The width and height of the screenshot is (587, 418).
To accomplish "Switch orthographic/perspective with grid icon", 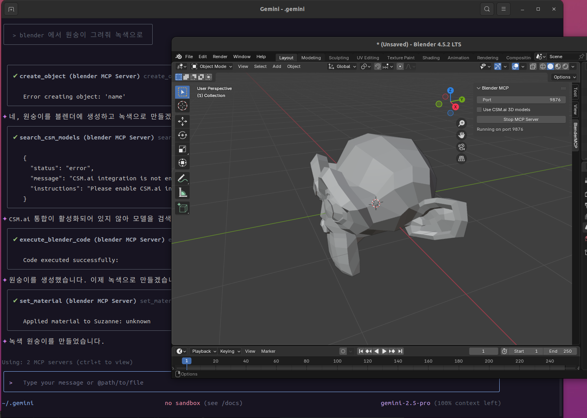I will click(461, 159).
